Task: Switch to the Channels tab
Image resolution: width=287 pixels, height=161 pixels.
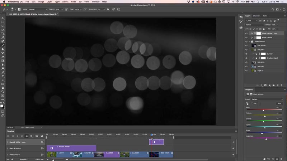Action: [257, 16]
